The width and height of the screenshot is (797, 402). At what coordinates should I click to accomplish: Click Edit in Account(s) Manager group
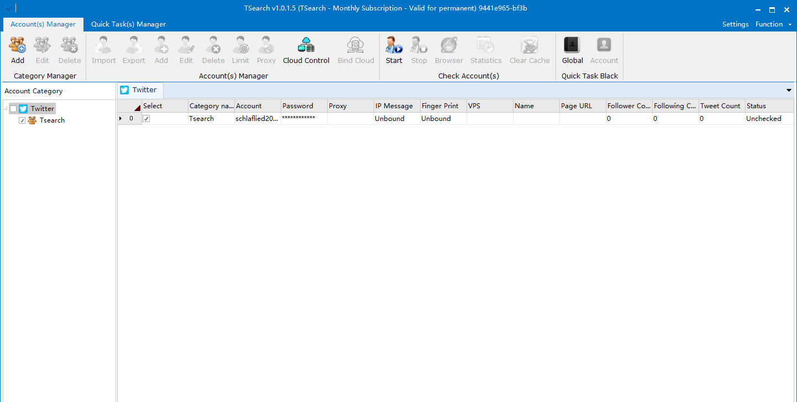click(x=186, y=50)
